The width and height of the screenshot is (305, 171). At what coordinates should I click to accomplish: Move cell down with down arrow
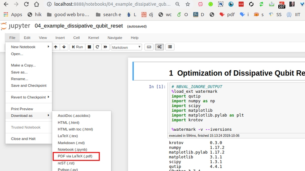pos(64,47)
